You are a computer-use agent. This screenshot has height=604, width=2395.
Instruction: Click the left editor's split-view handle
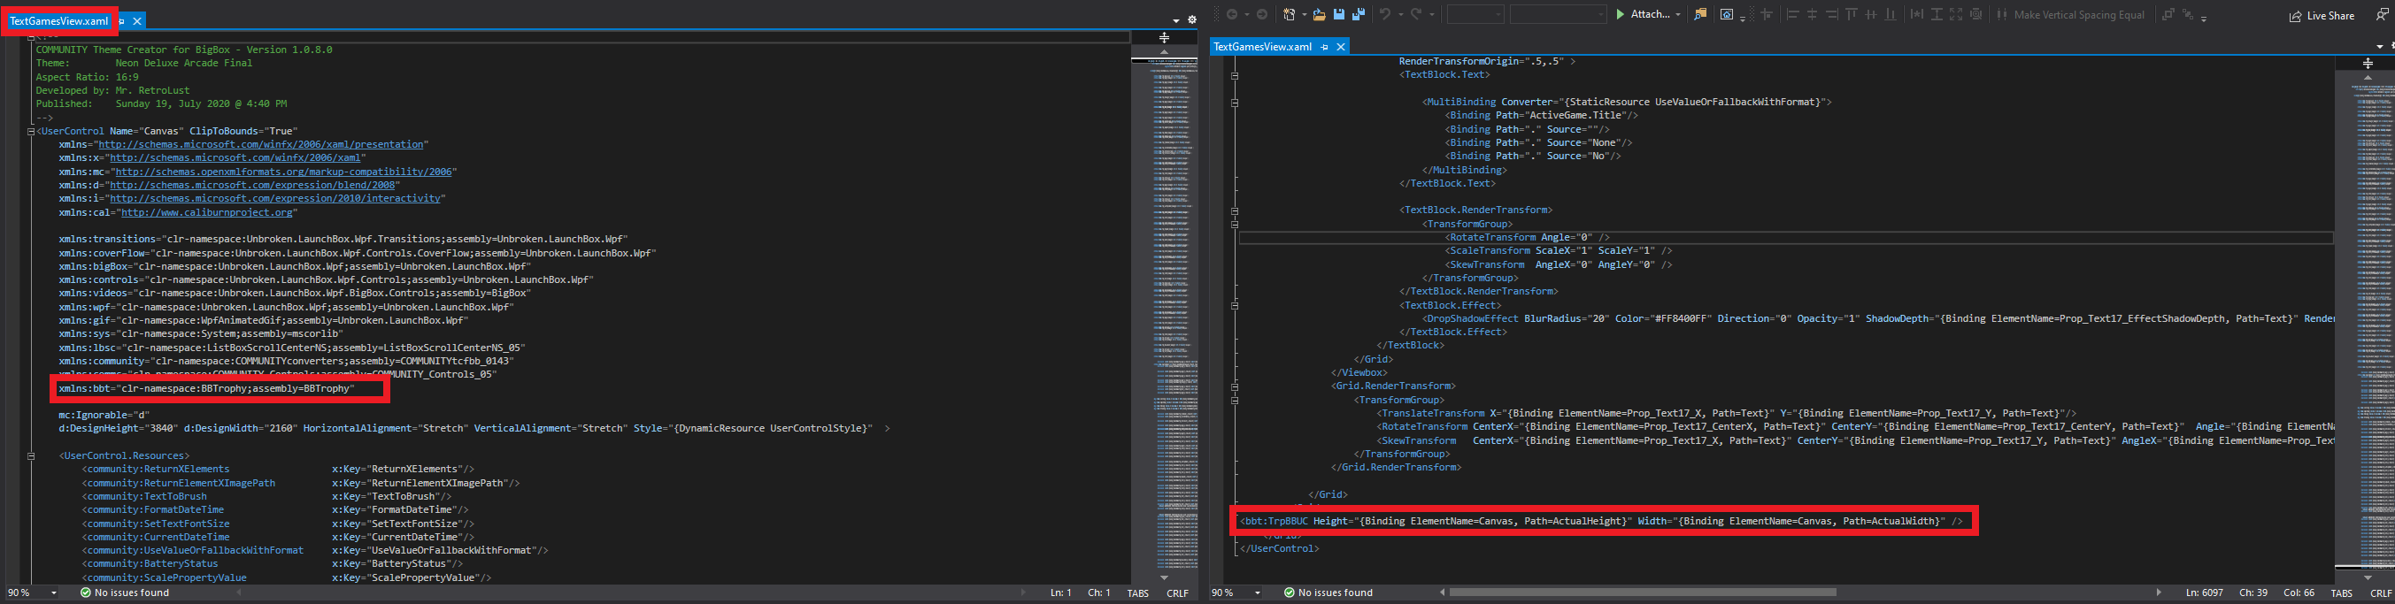1163,37
